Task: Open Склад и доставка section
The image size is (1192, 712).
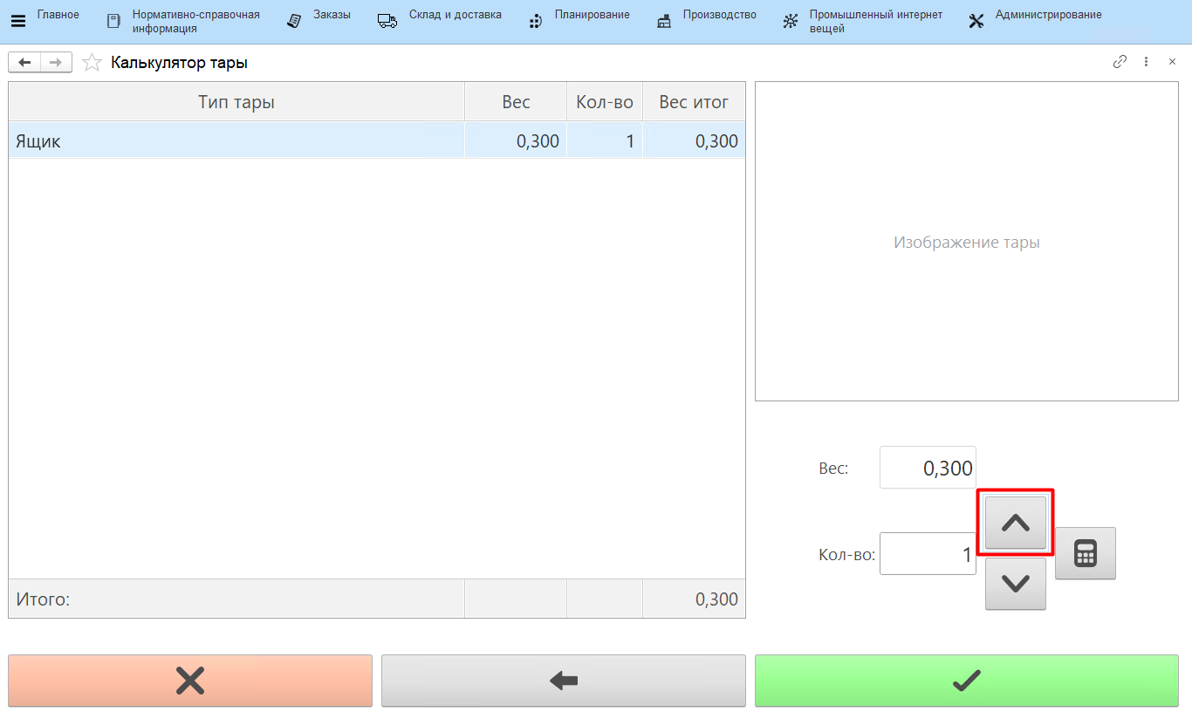Action: (x=440, y=21)
